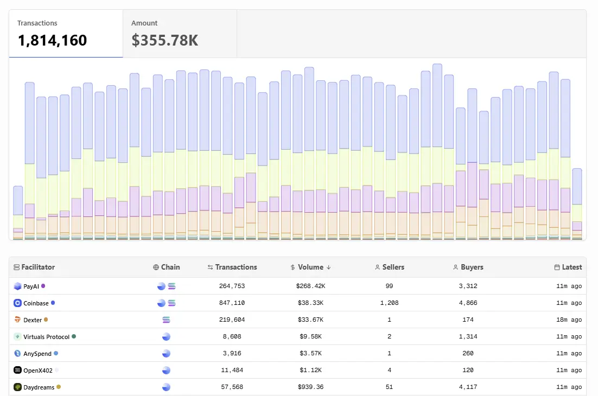This screenshot has width=598, height=396.
Task: Click the Coinbase logo icon
Action: pyautogui.click(x=18, y=303)
